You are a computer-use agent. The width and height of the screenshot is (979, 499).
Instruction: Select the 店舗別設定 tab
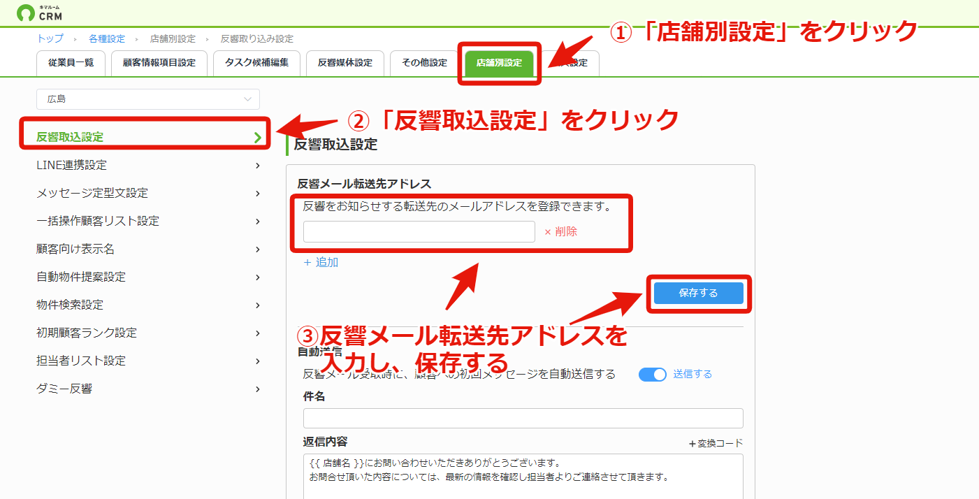coord(499,63)
